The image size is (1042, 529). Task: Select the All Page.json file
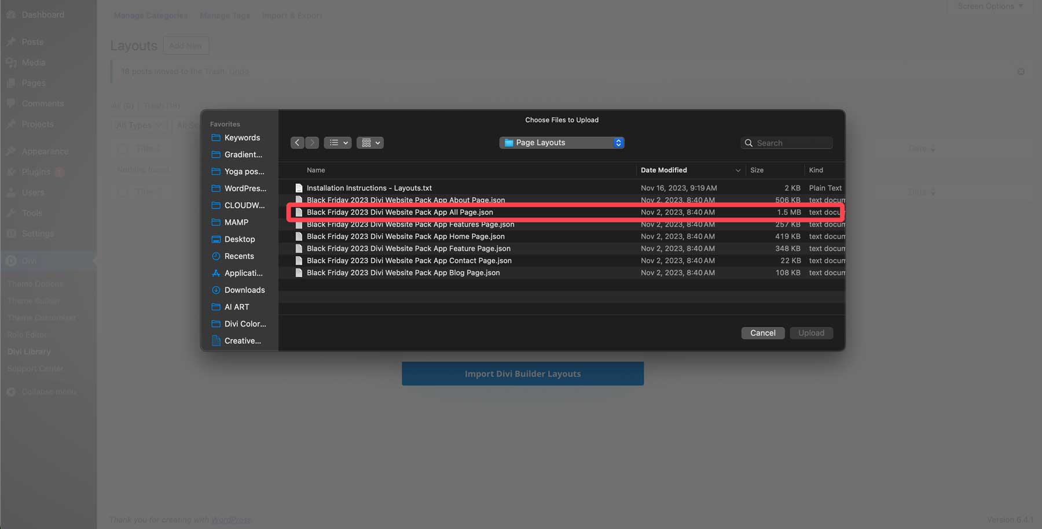562,212
